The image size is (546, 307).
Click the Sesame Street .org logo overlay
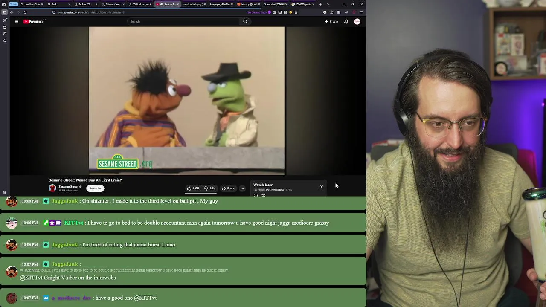pyautogui.click(x=124, y=163)
